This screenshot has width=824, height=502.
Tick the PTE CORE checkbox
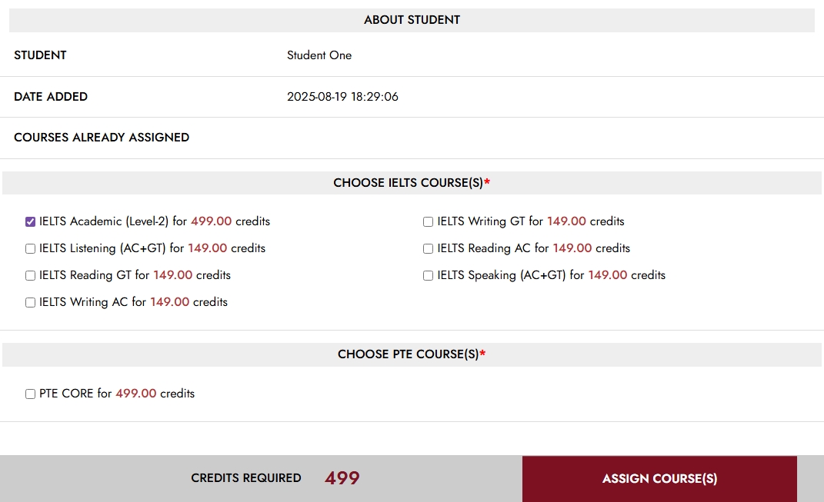[30, 394]
